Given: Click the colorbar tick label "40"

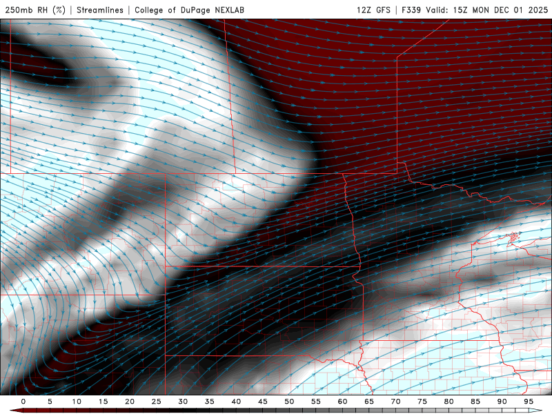Looking at the screenshot, I should point(236,402).
